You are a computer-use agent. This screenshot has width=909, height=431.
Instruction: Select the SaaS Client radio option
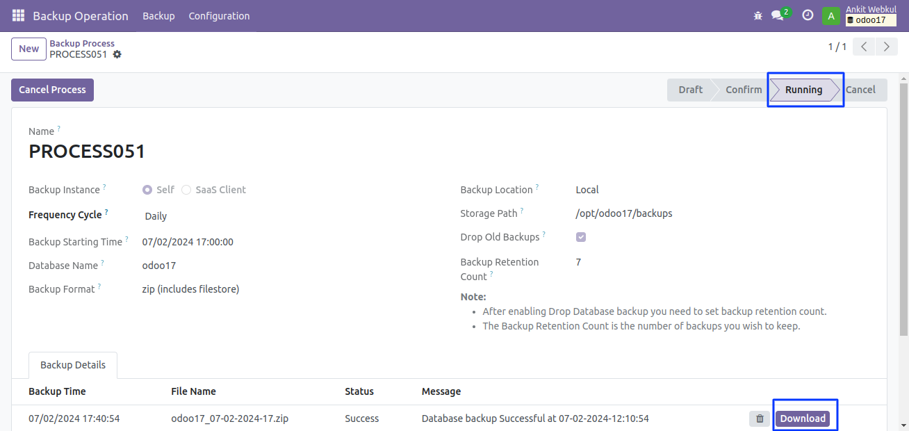pos(186,190)
